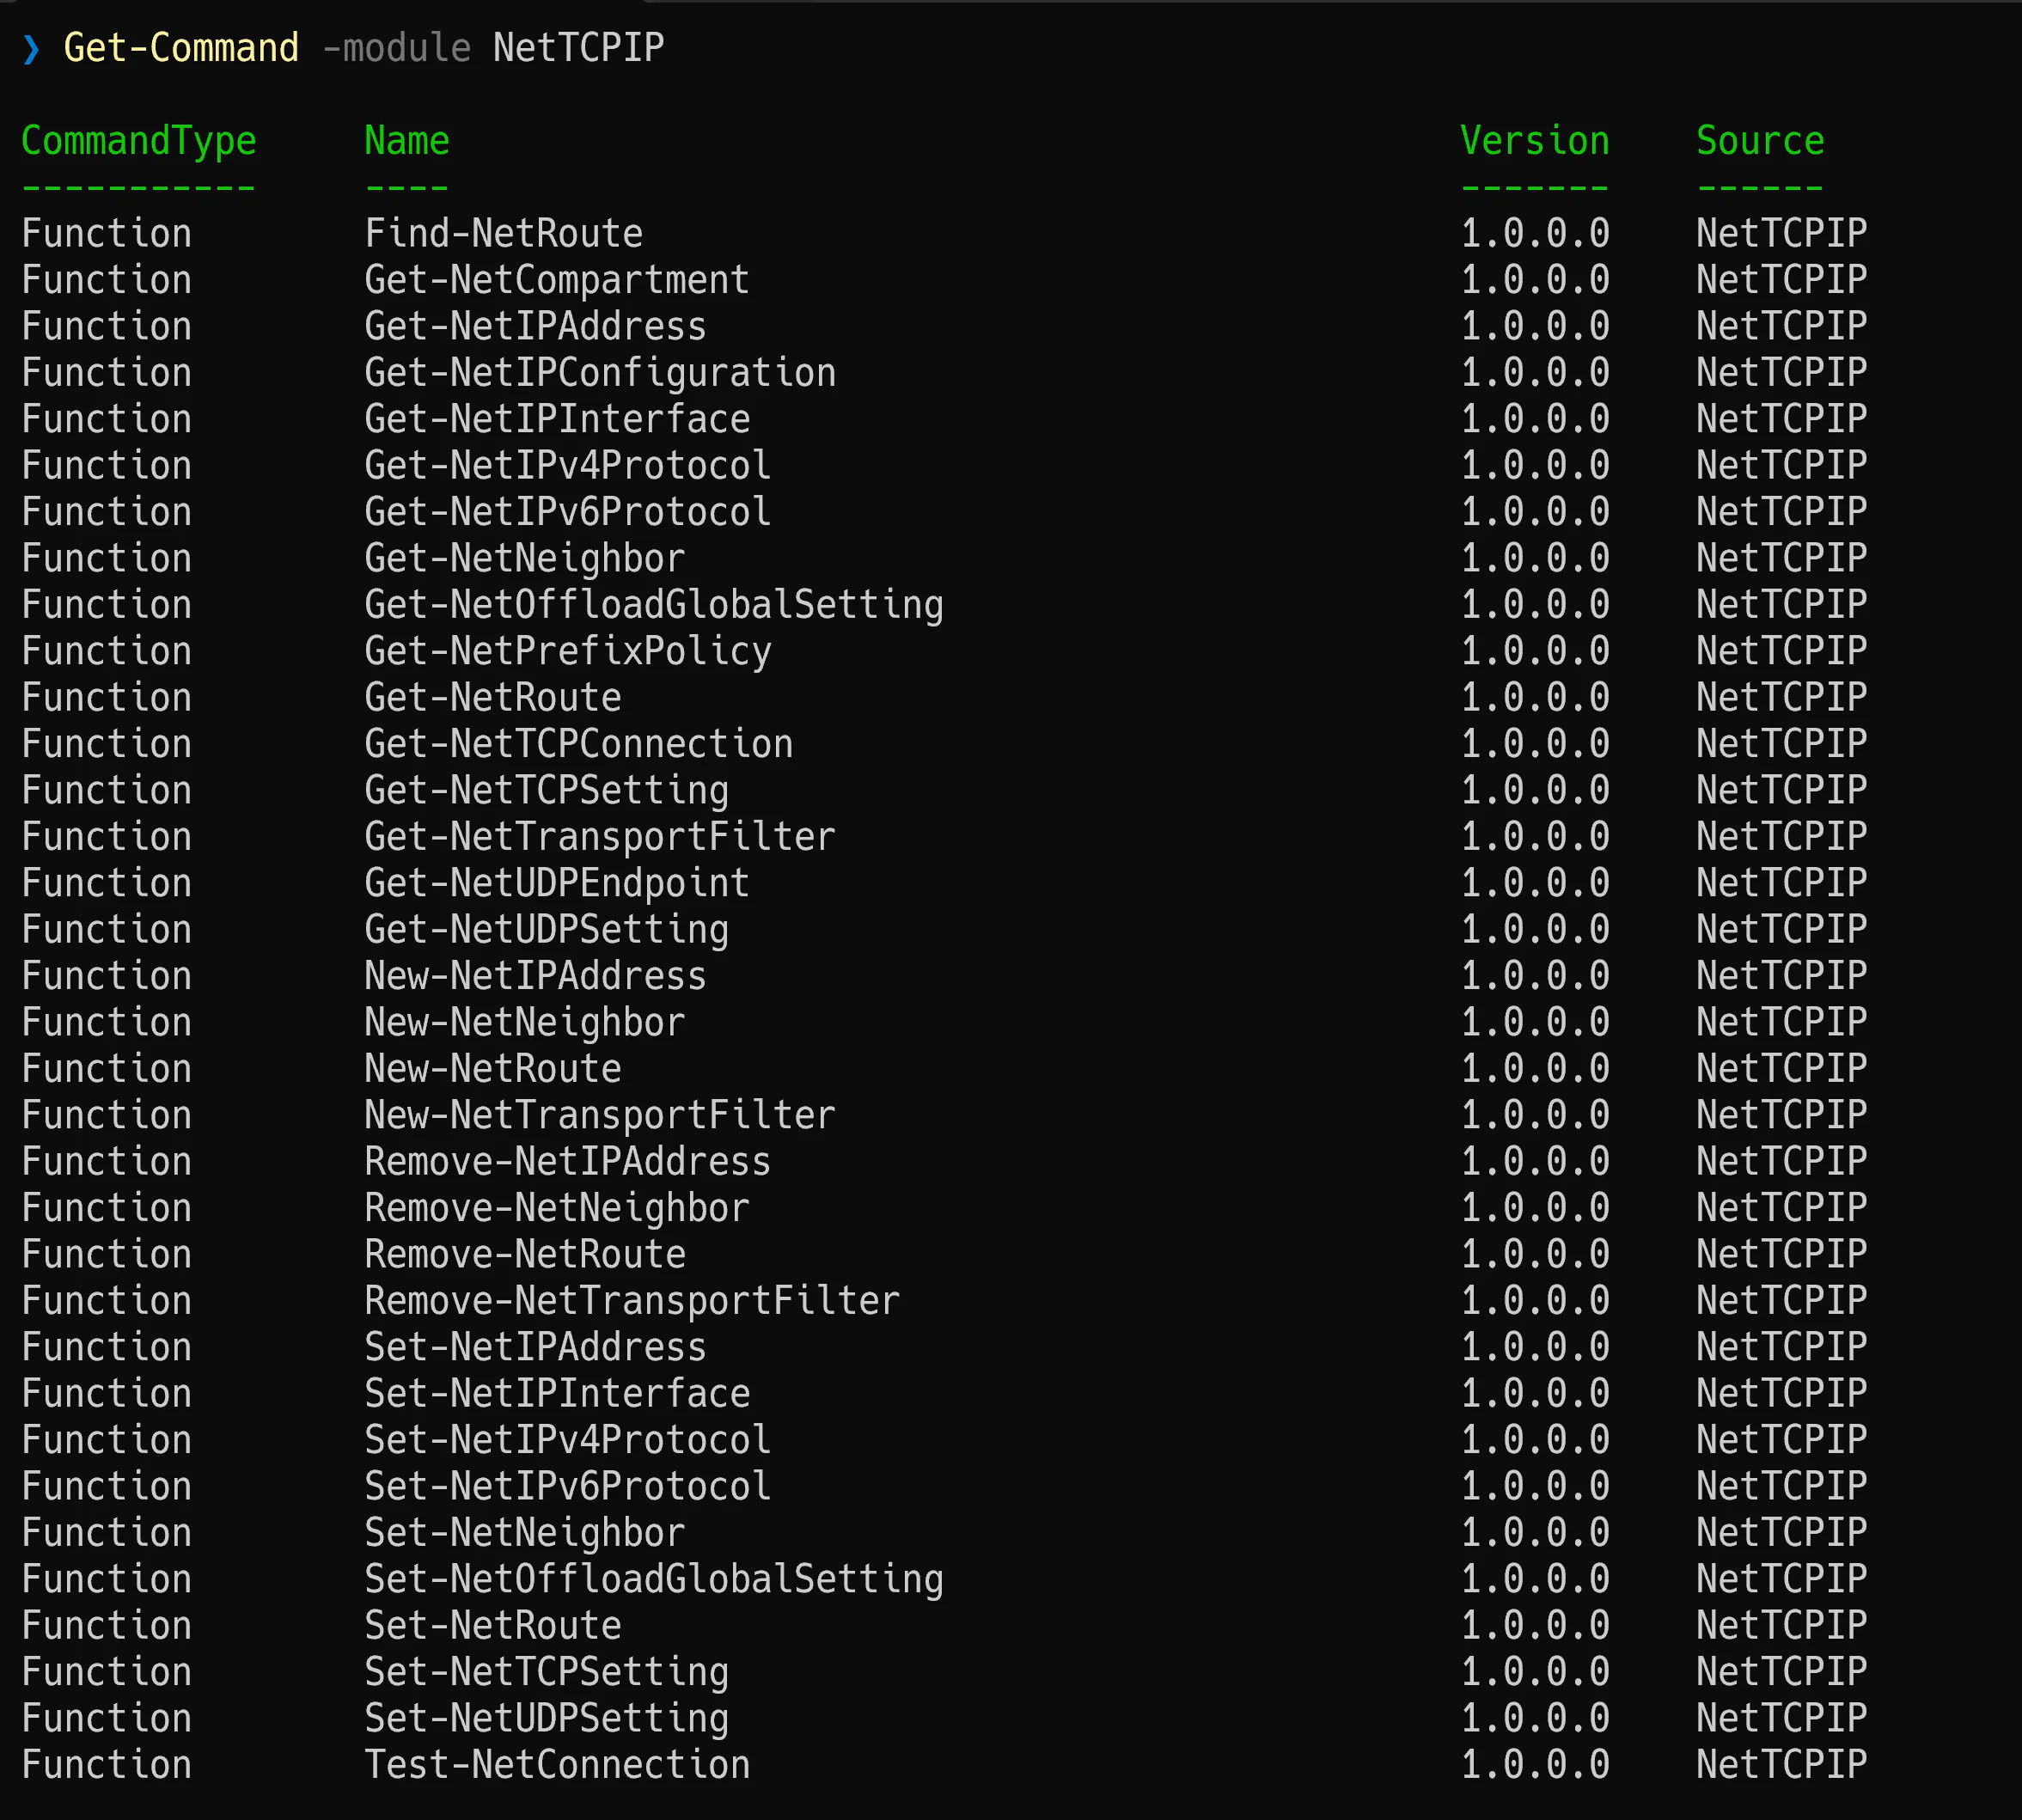
Task: Click the typed Get-Command text in the prompt
Action: 181,48
